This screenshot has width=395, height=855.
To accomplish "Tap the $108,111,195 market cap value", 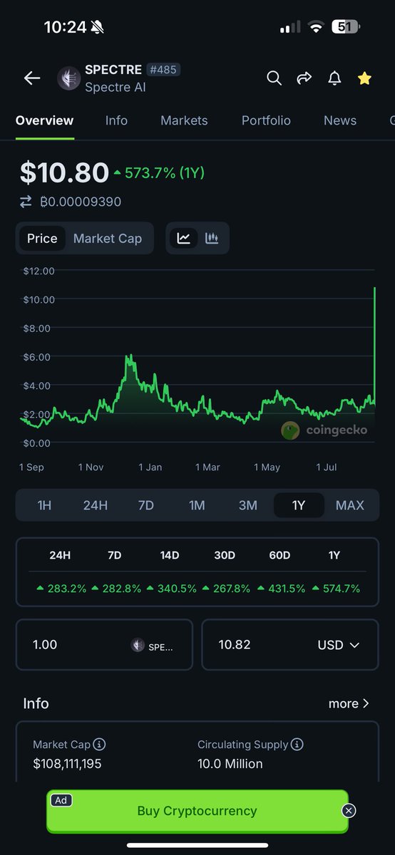I will 67,764.
